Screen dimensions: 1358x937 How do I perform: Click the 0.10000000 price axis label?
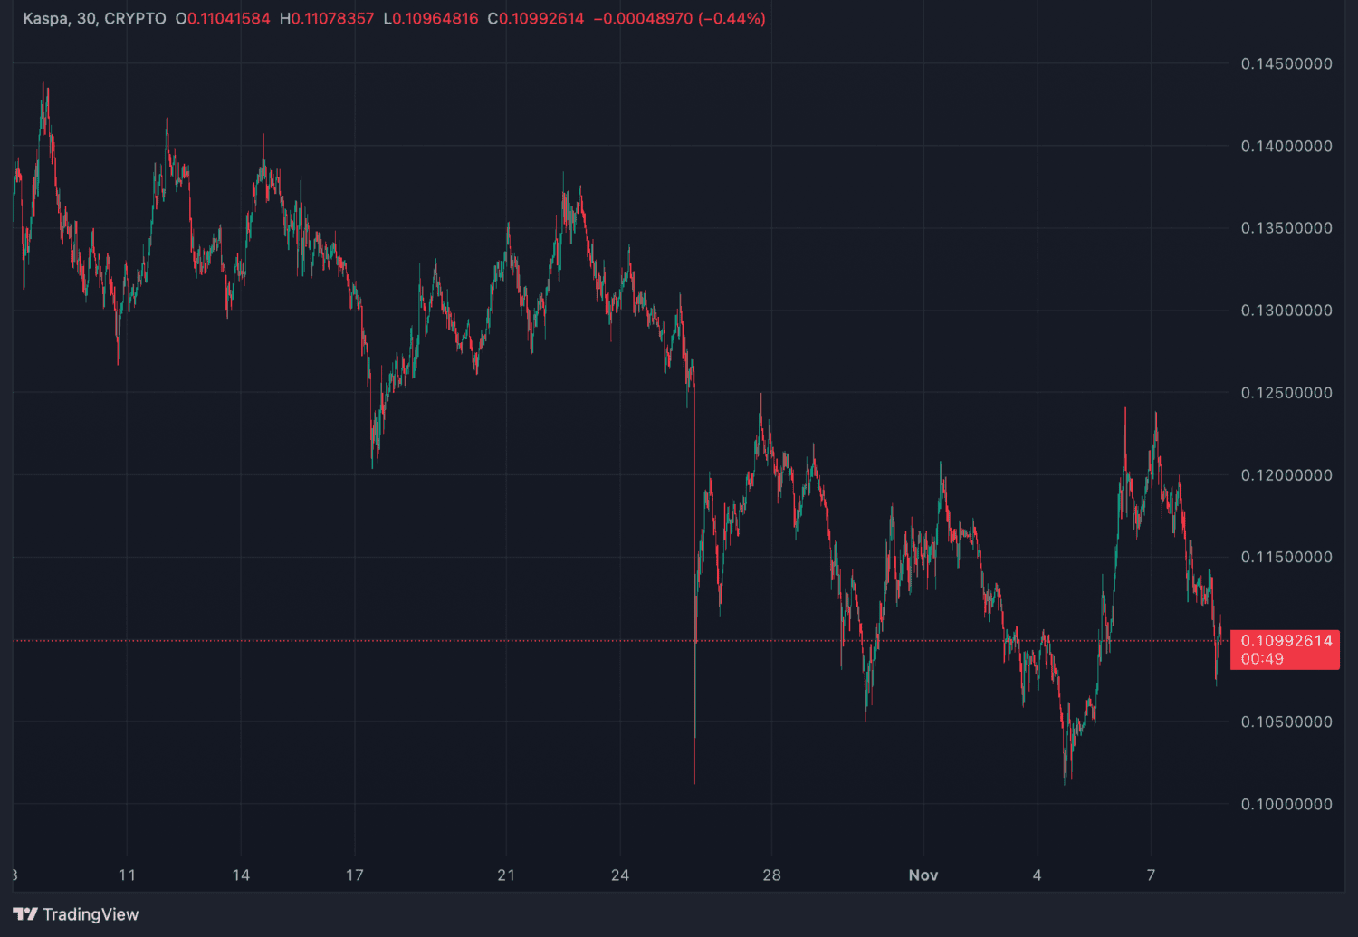click(1286, 804)
